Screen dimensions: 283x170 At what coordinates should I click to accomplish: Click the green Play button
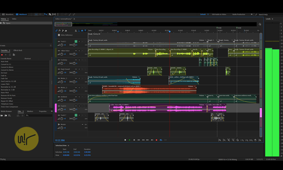[130, 140]
